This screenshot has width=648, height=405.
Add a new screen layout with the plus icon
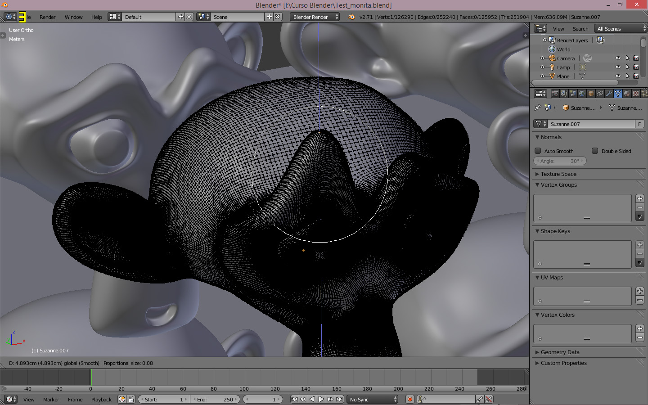pos(181,17)
